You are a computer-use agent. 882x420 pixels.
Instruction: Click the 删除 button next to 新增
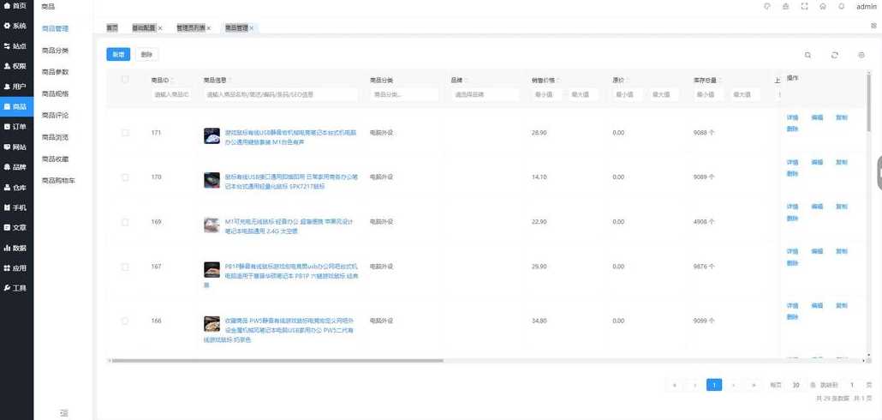point(146,55)
